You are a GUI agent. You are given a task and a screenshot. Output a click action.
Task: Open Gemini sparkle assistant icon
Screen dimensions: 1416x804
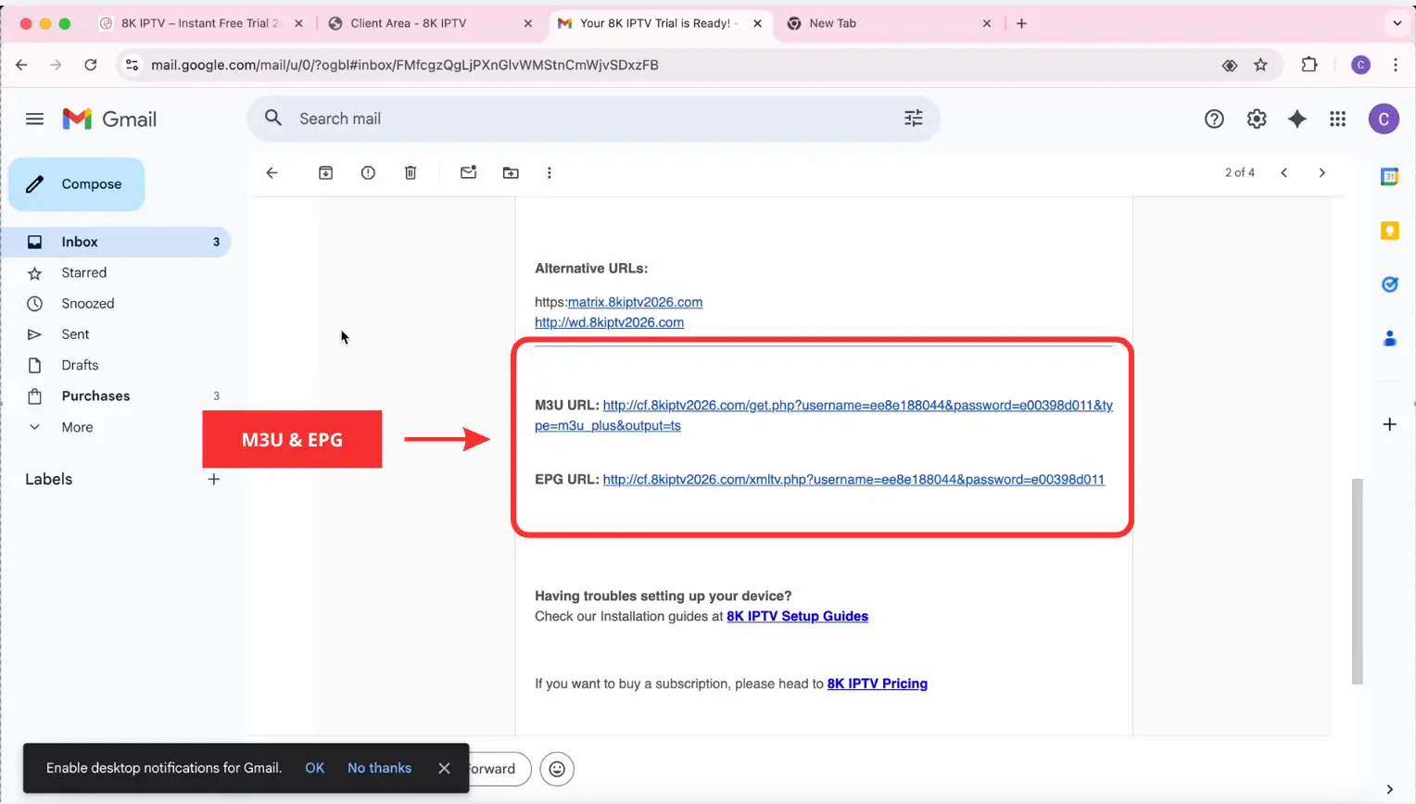(x=1296, y=119)
